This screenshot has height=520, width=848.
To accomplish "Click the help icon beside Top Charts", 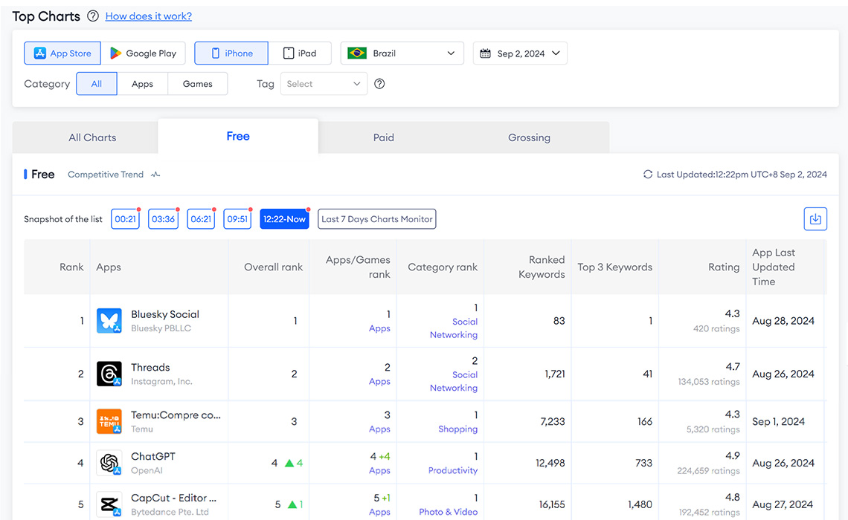I will [x=93, y=16].
